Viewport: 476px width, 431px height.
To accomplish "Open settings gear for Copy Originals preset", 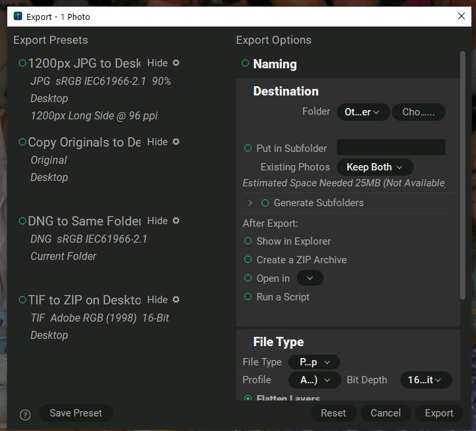I will pos(176,142).
